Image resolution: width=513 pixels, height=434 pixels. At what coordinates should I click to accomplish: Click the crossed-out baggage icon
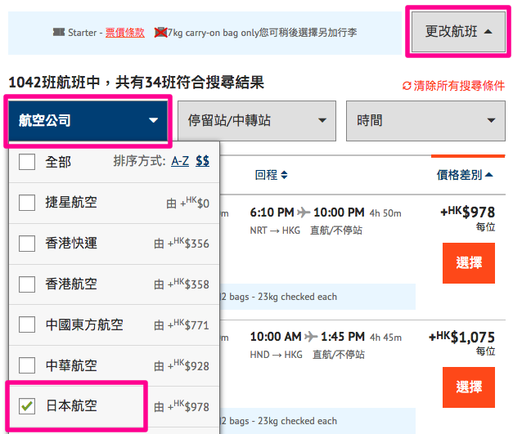(160, 33)
